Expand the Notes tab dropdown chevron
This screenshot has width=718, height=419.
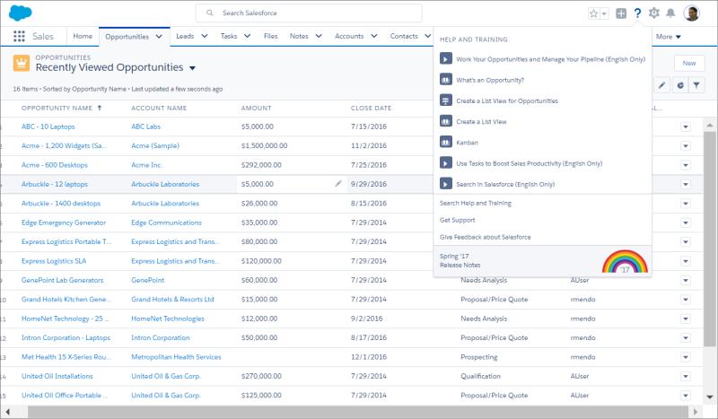tap(319, 36)
